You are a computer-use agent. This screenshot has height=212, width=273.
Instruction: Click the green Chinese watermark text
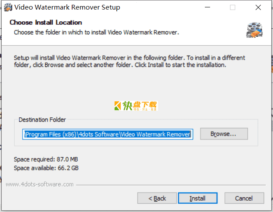tap(128, 106)
